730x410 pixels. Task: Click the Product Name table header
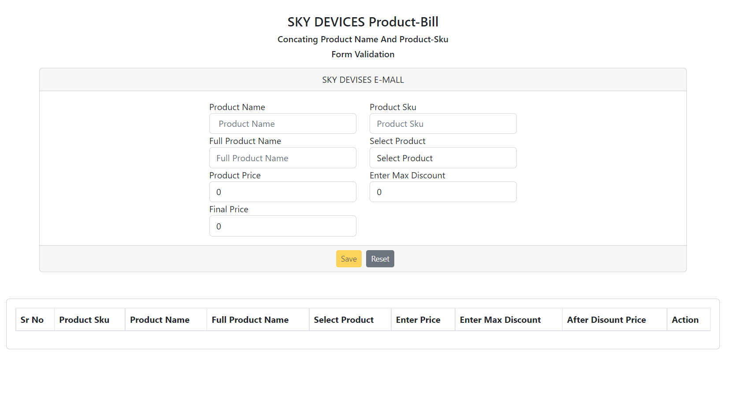(159, 320)
